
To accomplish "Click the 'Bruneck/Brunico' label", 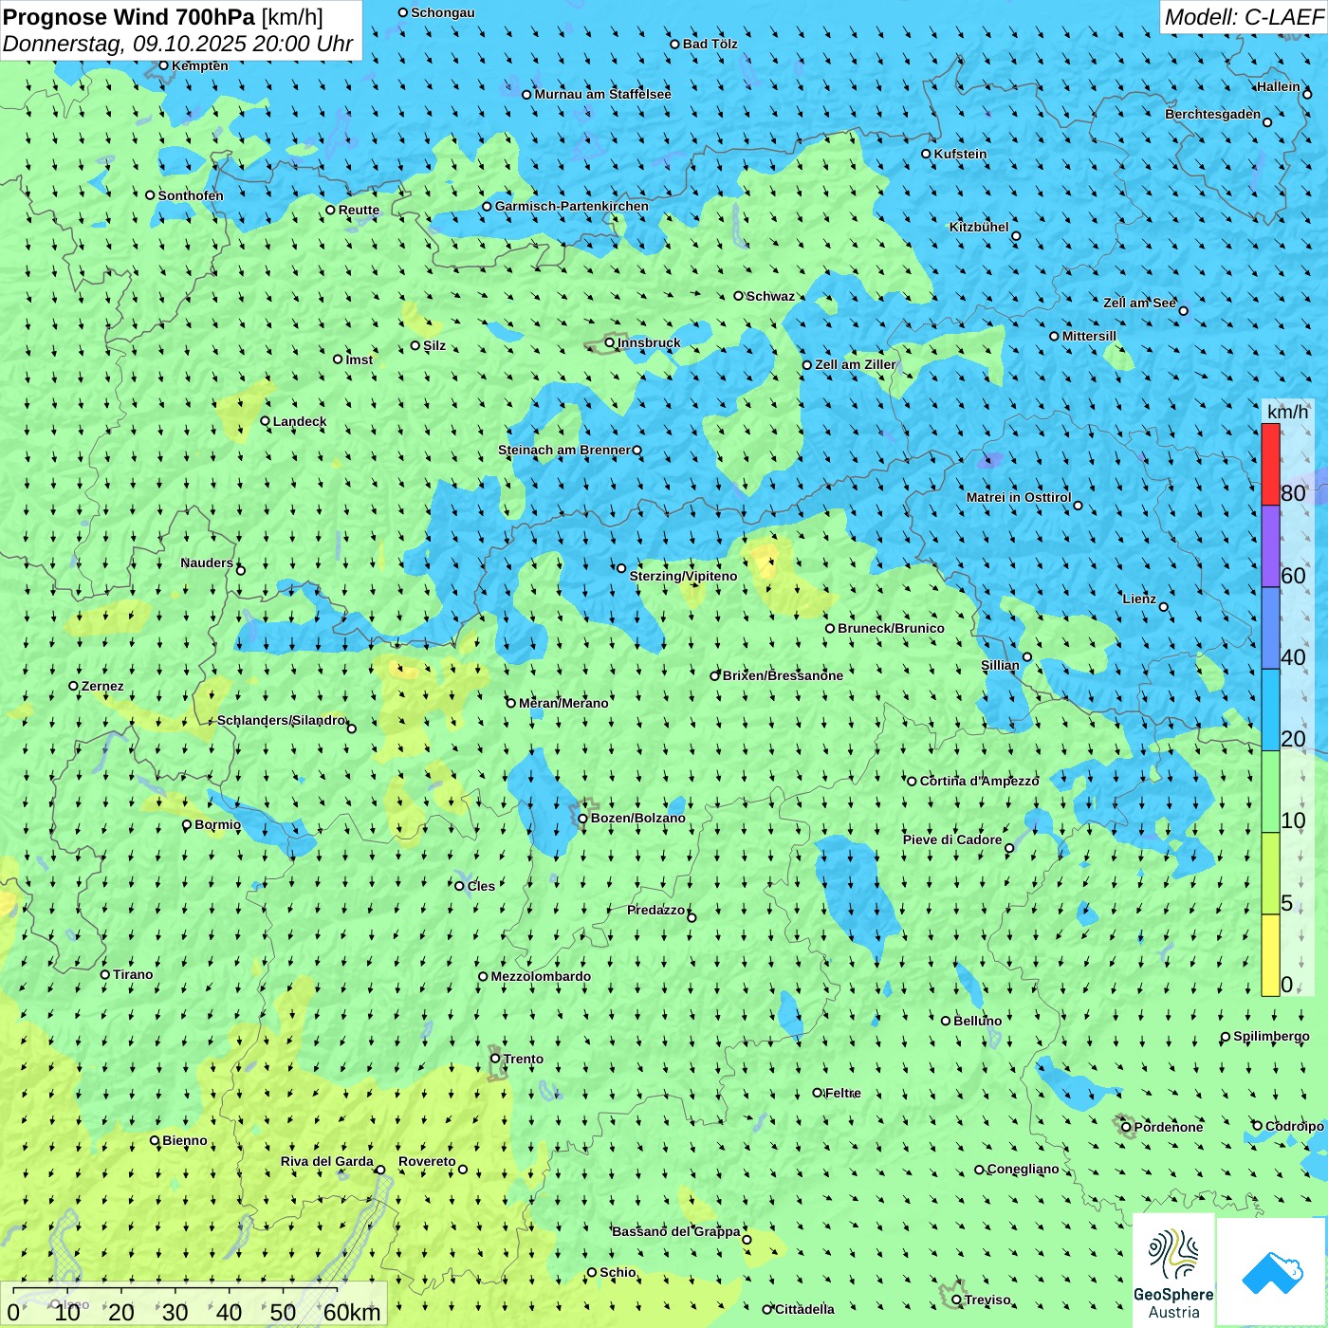I will pos(891,628).
